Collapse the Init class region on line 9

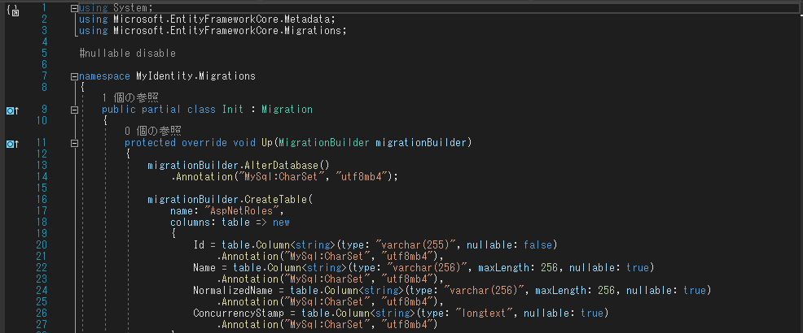pos(74,110)
